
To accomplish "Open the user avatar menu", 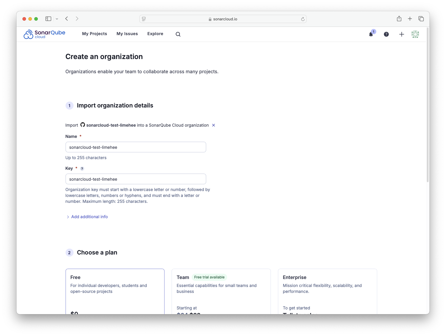I will pyautogui.click(x=415, y=34).
